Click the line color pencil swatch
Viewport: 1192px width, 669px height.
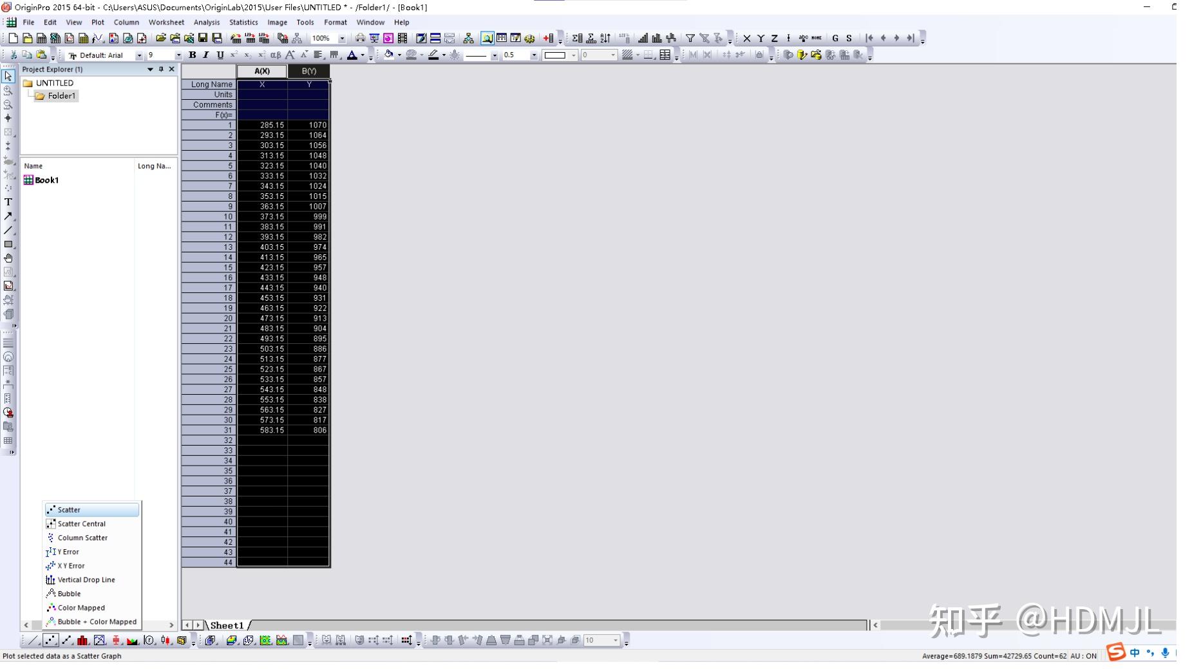click(433, 55)
